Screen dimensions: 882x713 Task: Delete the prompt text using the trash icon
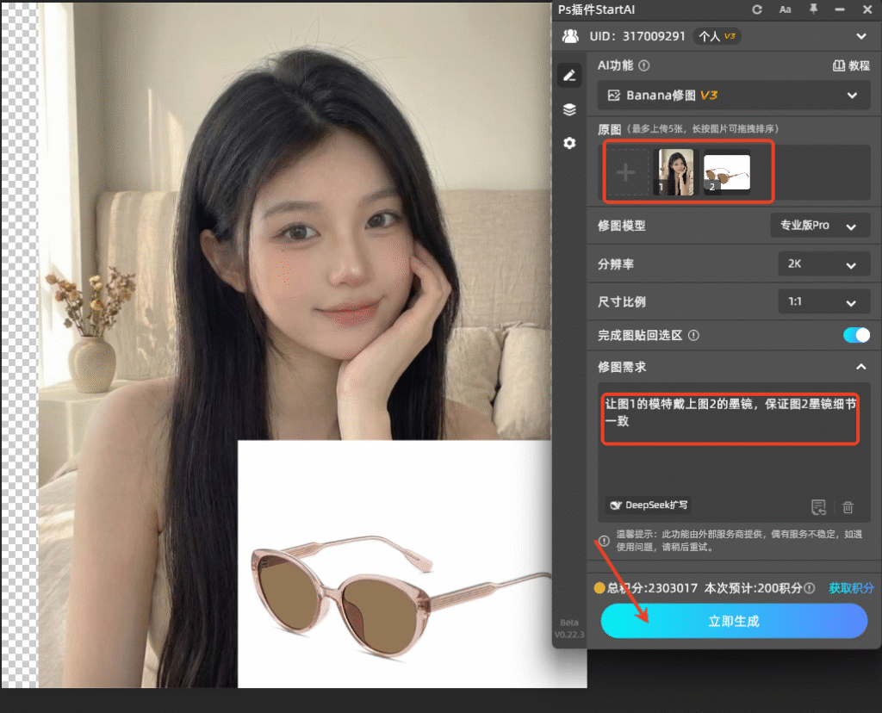(x=848, y=507)
